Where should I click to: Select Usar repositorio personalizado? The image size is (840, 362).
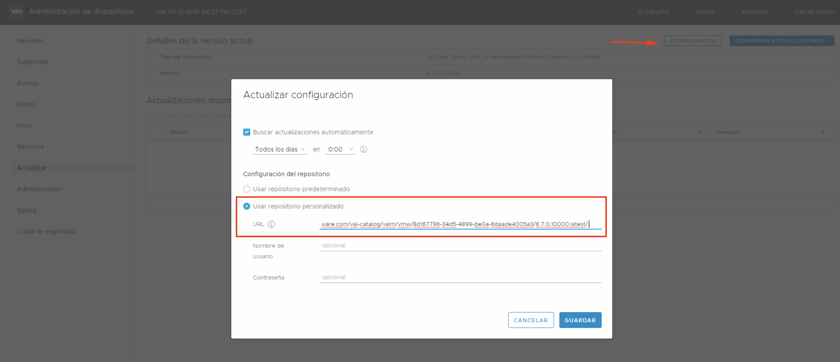[246, 206]
